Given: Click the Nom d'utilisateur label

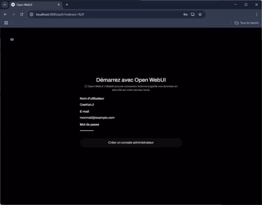Looking at the screenshot, I should tap(92, 98).
